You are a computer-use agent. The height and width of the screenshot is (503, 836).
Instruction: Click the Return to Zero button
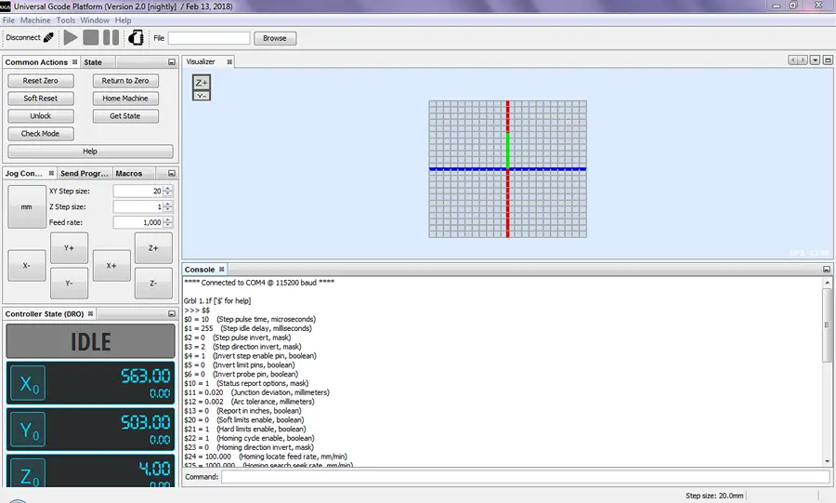point(125,81)
